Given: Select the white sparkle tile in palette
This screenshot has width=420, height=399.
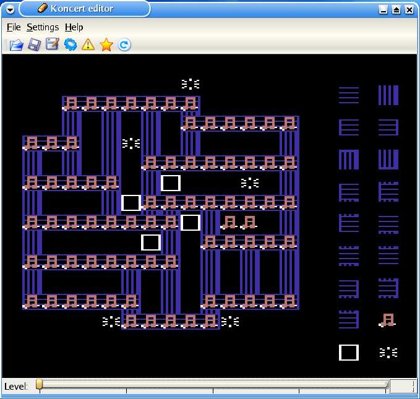Looking at the screenshot, I should pyautogui.click(x=388, y=353).
